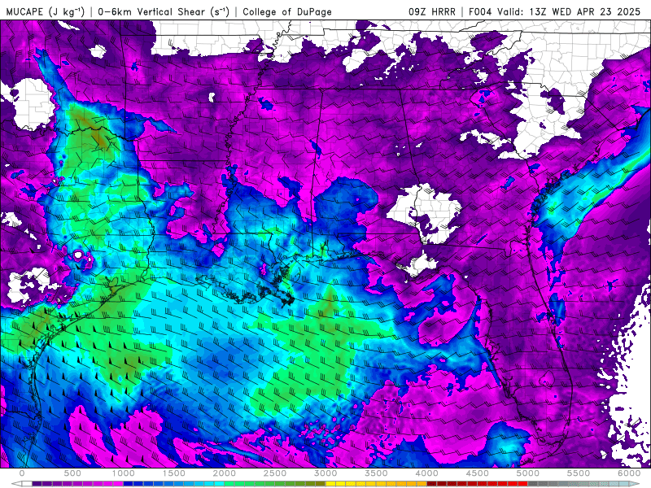Click the MUCAPE (J kg⁻¹) title label
Image resolution: width=651 pixels, height=488 pixels.
(x=46, y=11)
